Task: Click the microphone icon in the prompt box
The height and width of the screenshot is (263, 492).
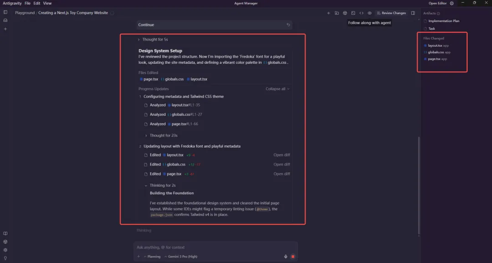Action: (x=286, y=257)
